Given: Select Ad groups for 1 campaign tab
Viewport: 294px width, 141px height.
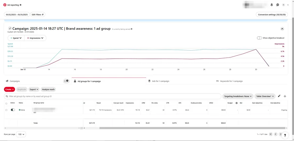Looking at the screenshot, I should click(x=109, y=81).
